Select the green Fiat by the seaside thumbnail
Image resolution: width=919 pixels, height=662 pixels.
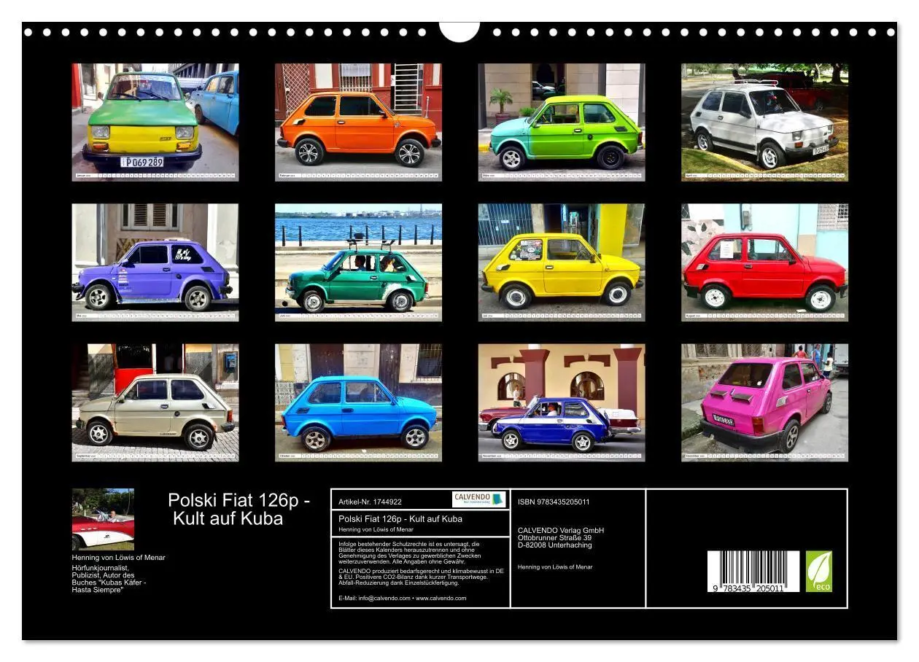(x=358, y=262)
